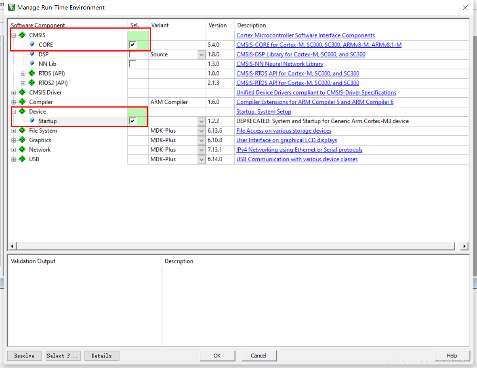Screen dimensions: 477x368
Task: Click the horizontal scrollbar thumb
Action: (x=236, y=246)
